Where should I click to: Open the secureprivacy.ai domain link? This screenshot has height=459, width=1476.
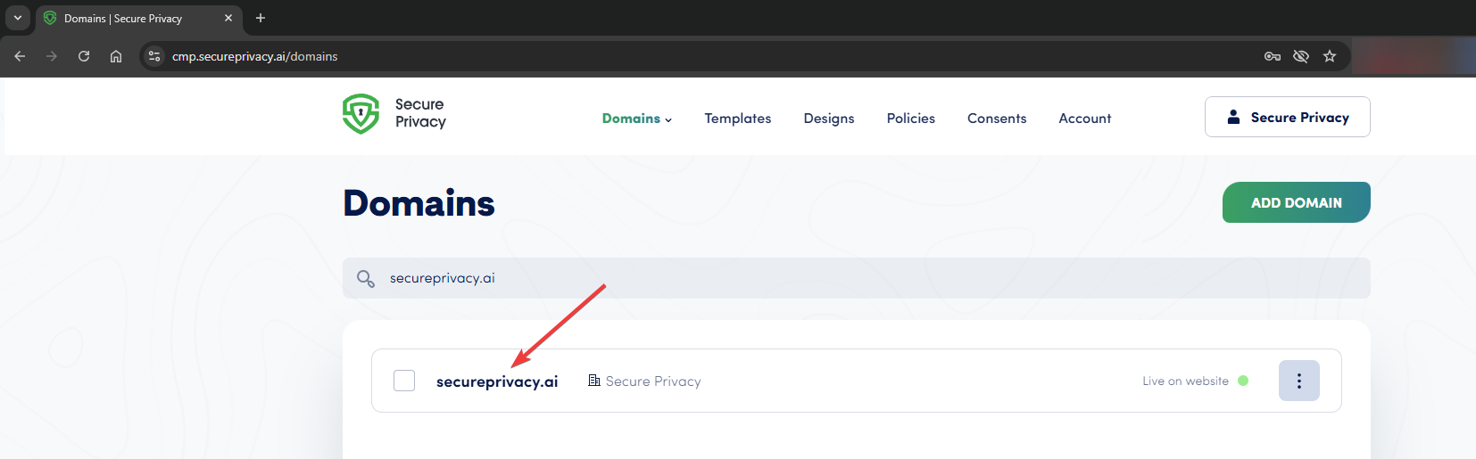click(497, 381)
